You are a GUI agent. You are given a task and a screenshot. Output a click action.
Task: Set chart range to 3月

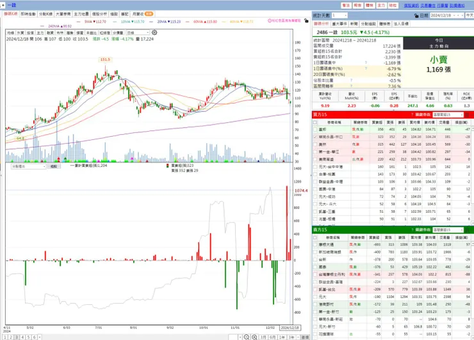(263, 337)
